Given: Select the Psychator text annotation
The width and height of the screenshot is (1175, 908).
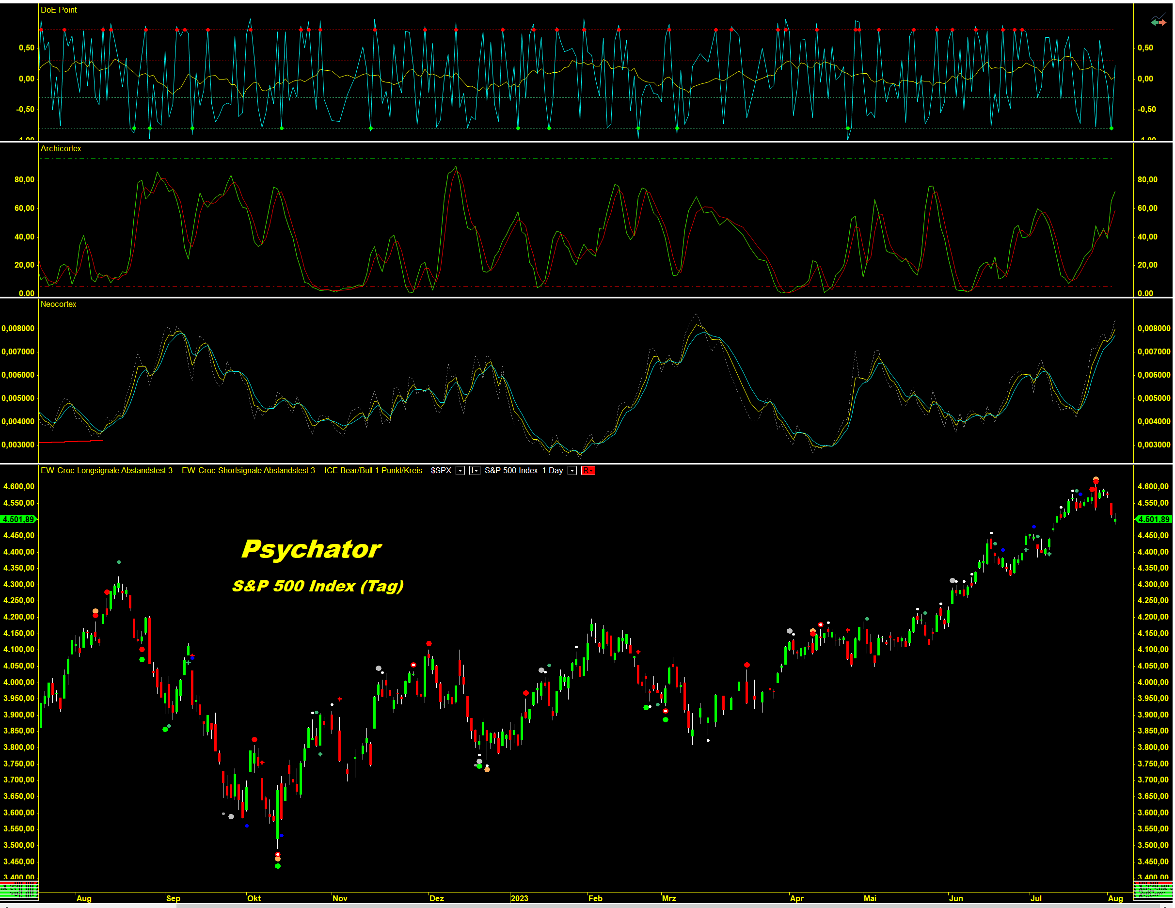Looking at the screenshot, I should click(x=311, y=549).
